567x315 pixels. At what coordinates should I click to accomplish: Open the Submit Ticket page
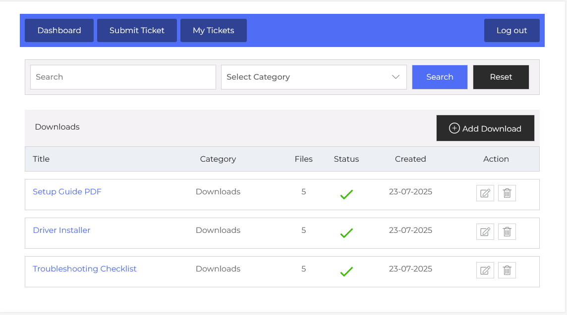[x=137, y=31]
